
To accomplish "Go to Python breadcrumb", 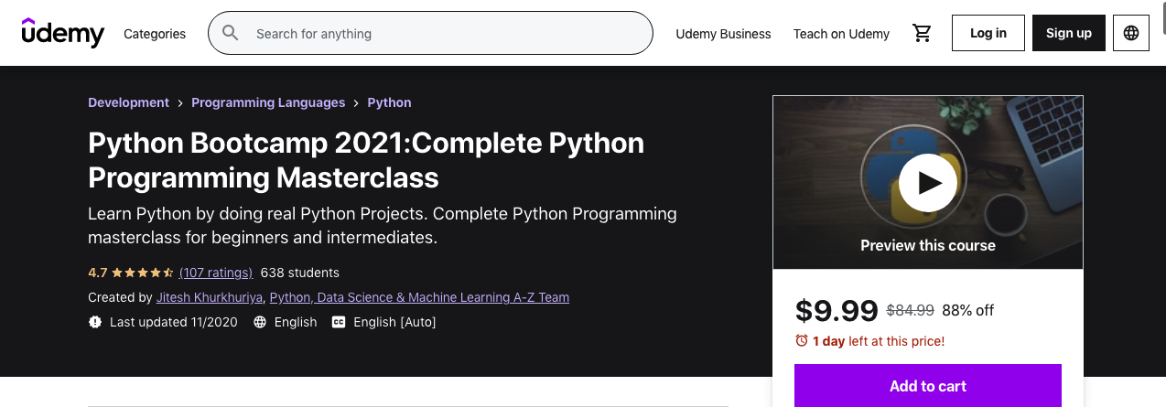I will pyautogui.click(x=389, y=102).
